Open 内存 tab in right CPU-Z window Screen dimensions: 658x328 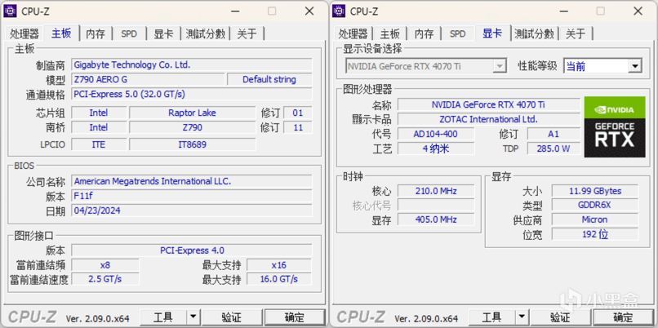click(425, 33)
